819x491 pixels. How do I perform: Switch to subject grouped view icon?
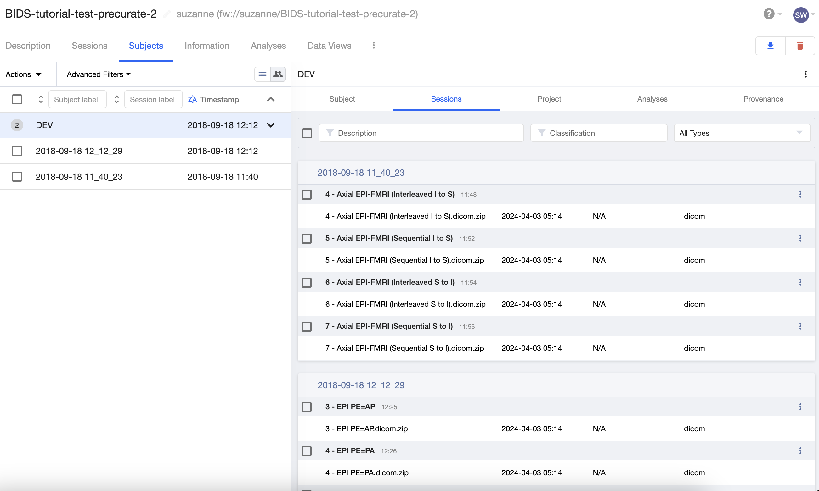click(x=278, y=74)
